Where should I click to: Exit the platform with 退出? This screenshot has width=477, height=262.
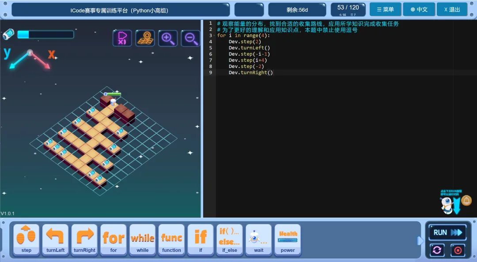[x=452, y=9]
